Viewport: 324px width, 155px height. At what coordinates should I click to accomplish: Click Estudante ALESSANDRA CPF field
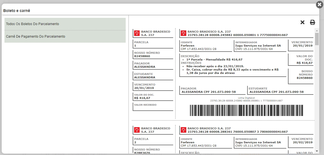[280, 90]
